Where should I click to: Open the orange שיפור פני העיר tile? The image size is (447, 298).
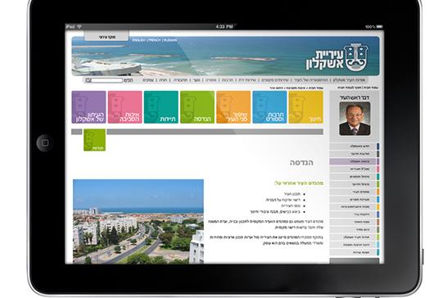233,107
